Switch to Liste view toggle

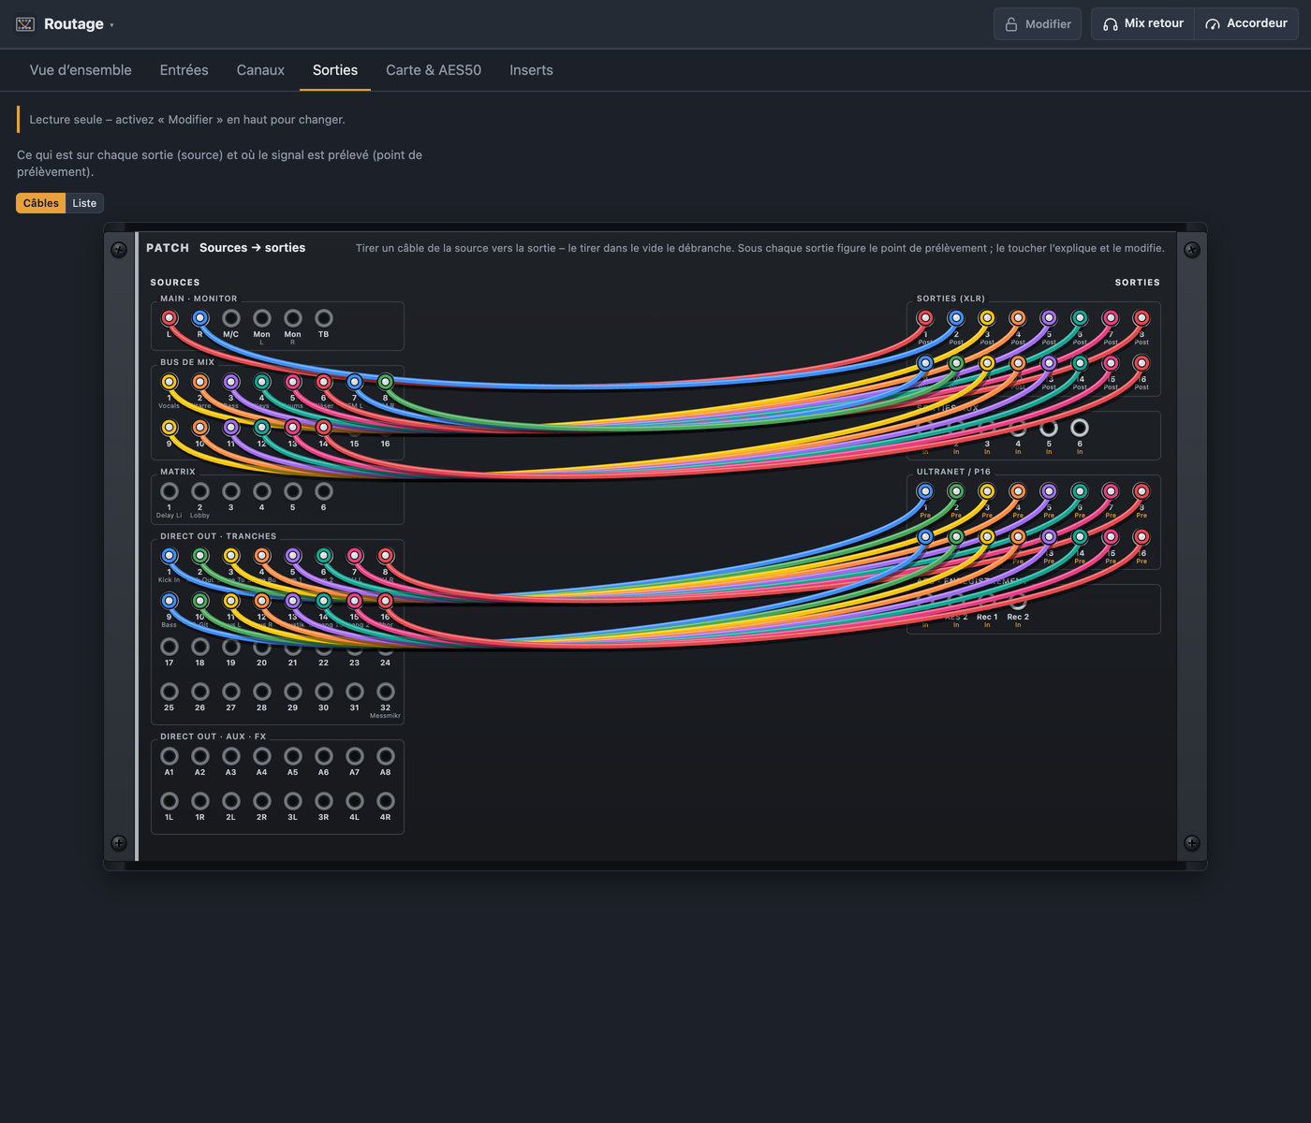pos(84,203)
